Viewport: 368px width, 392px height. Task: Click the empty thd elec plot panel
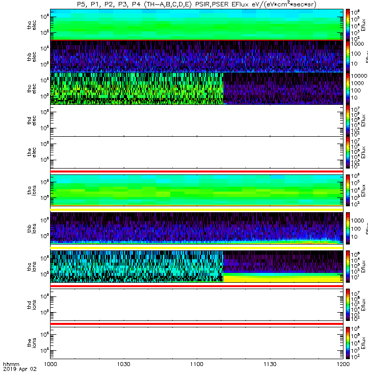197,120
